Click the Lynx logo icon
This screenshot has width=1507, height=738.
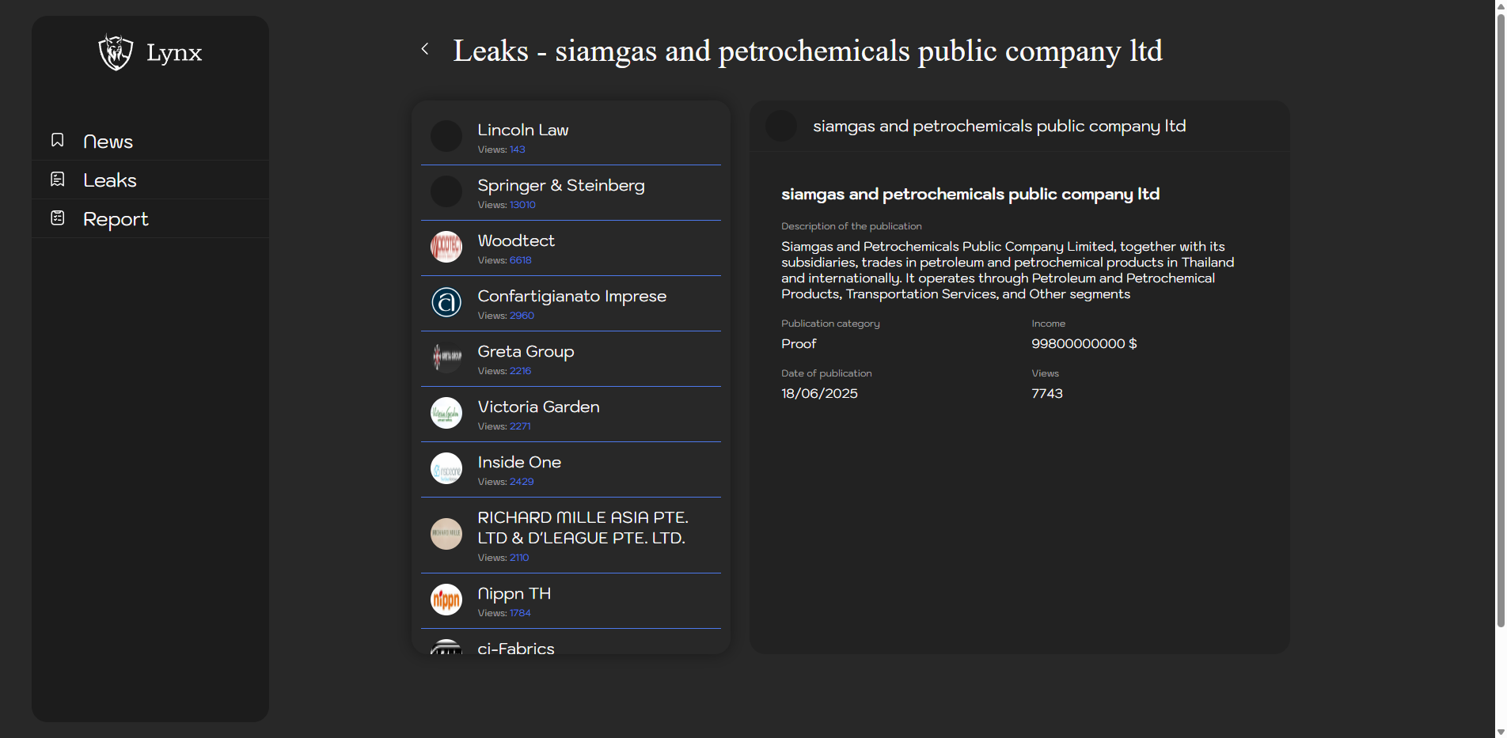[116, 52]
